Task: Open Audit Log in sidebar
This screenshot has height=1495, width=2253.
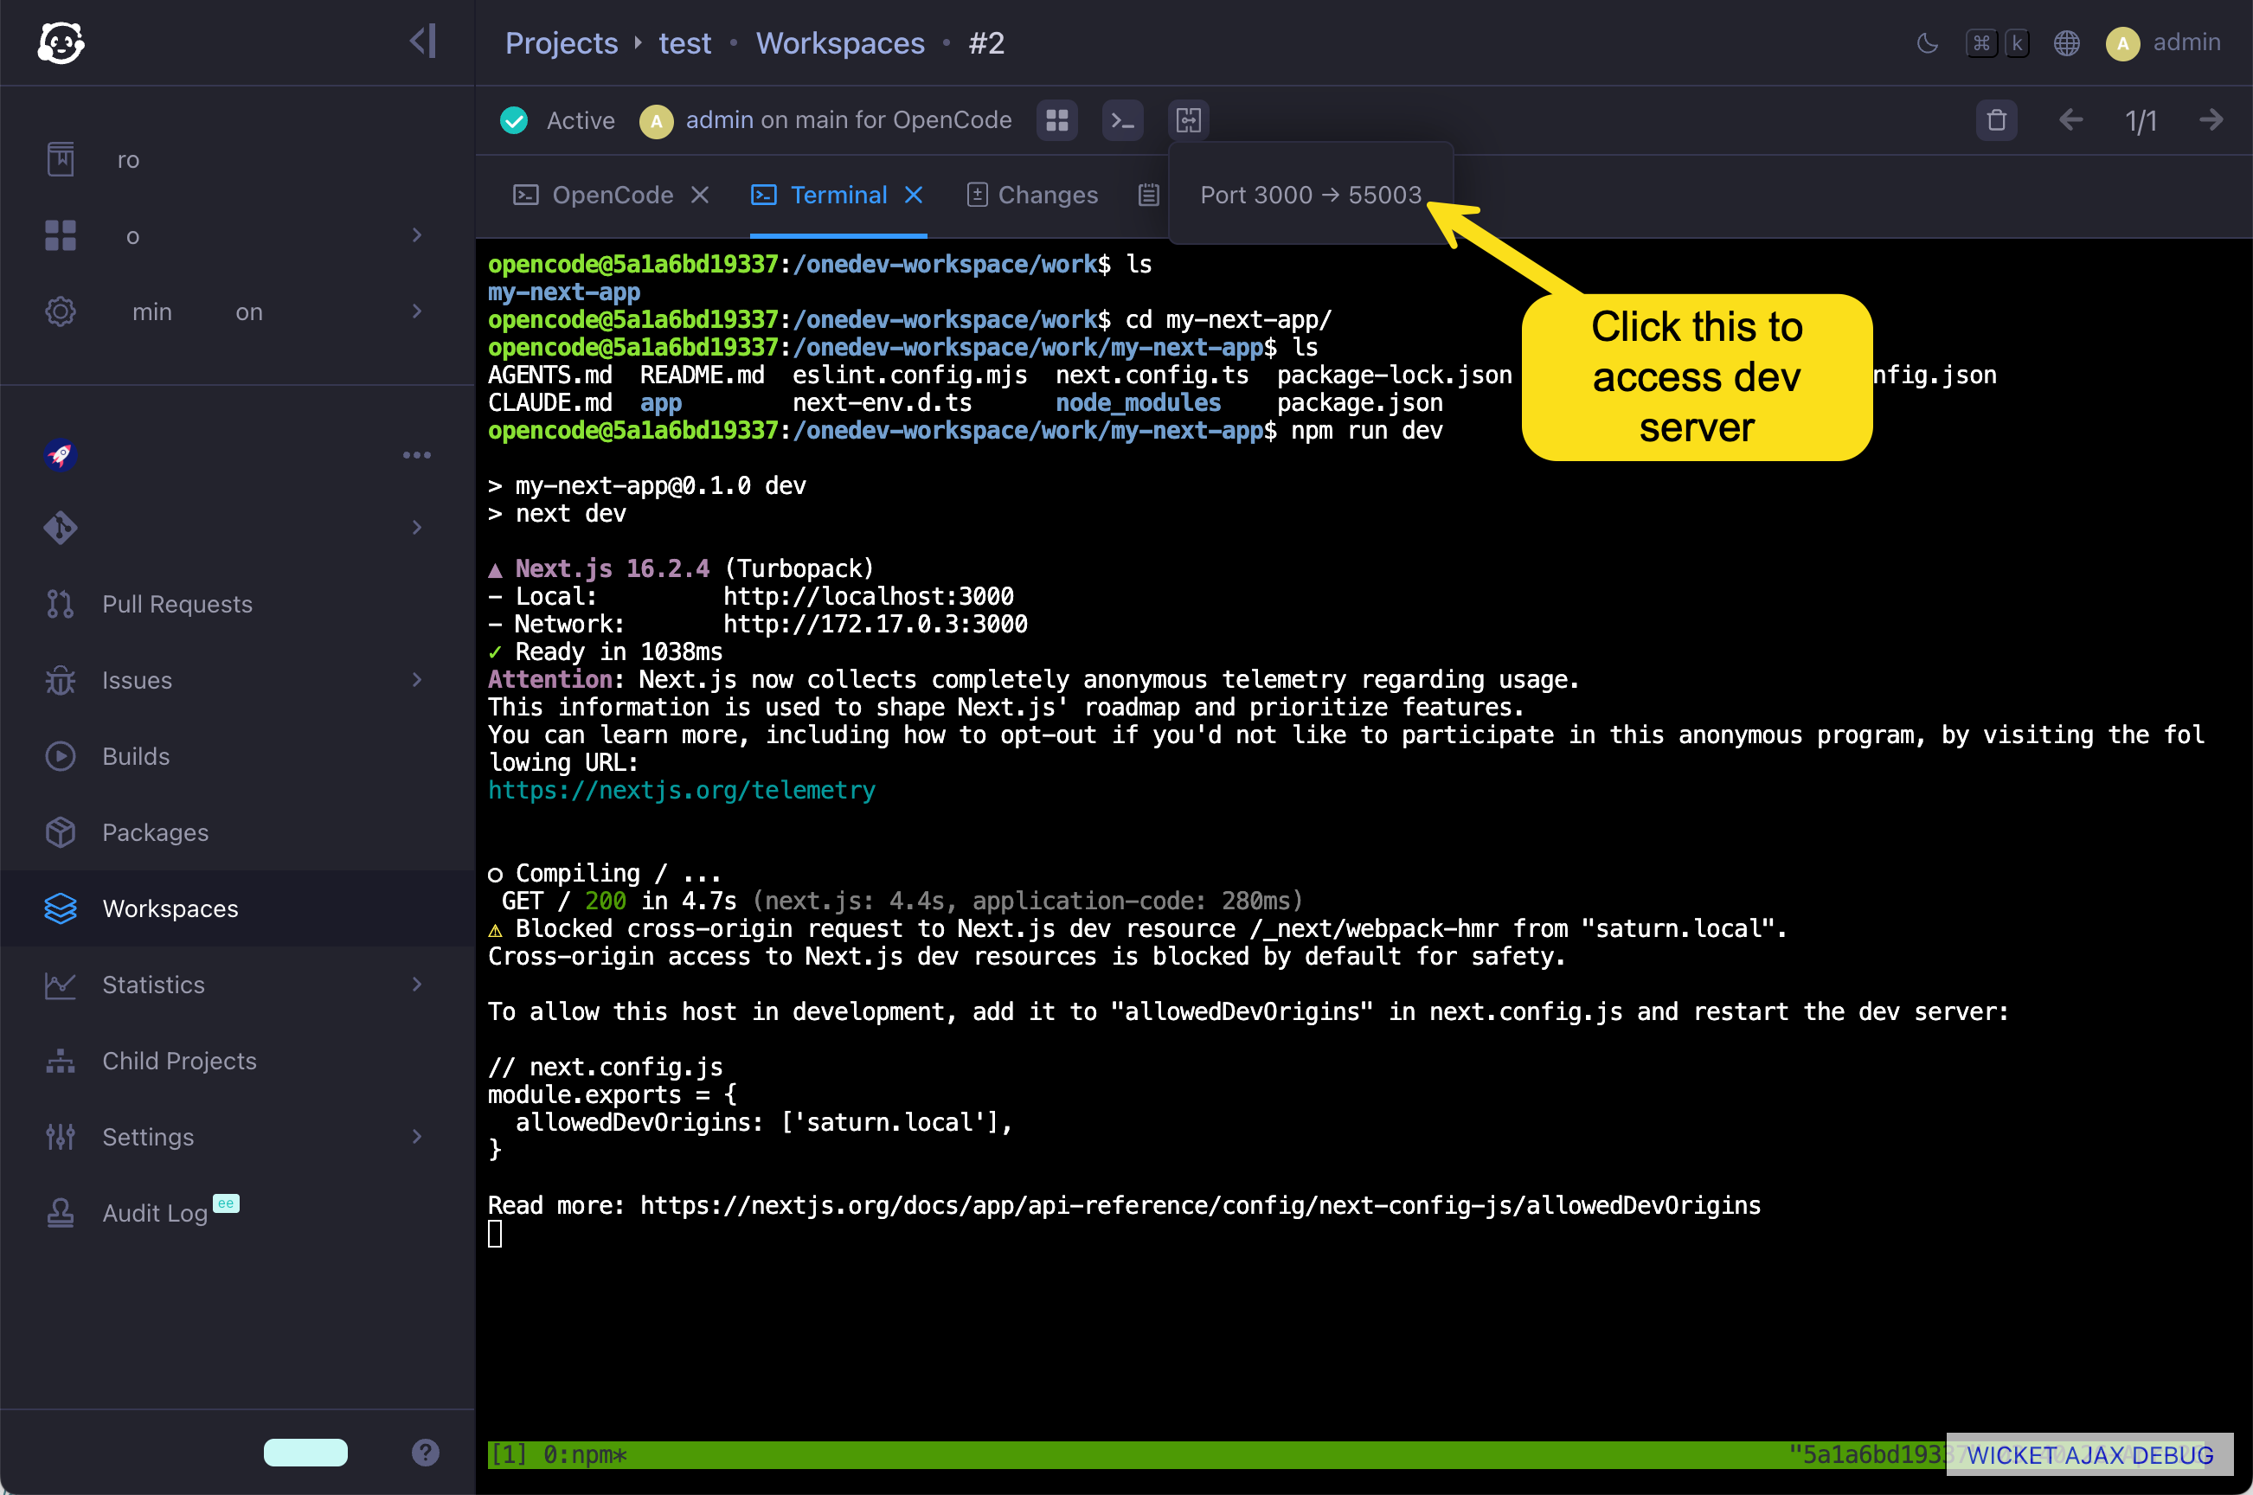Action: click(155, 1213)
